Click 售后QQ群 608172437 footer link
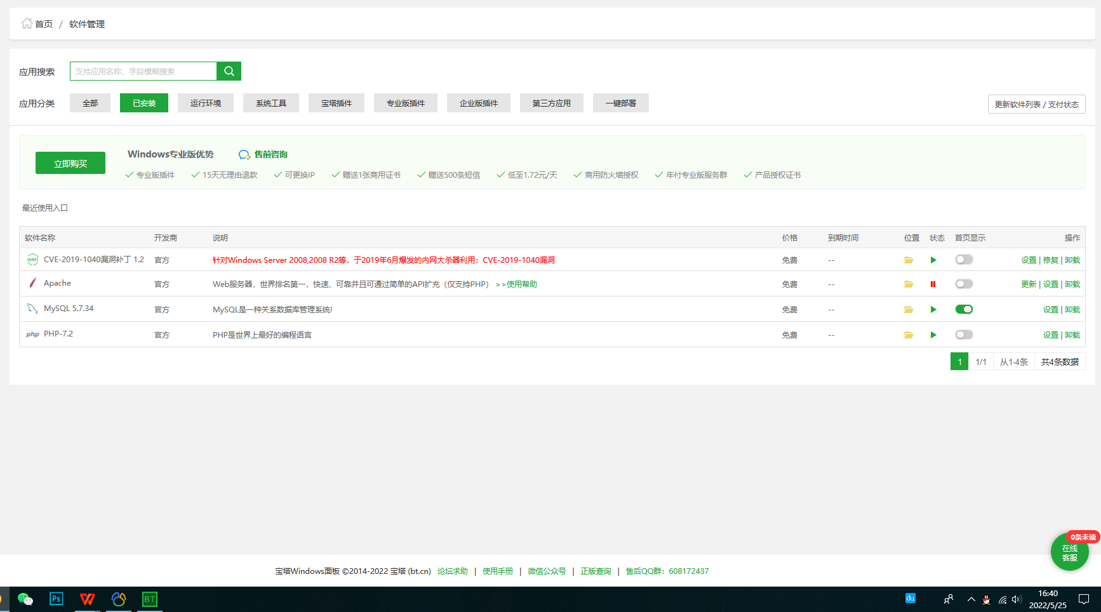This screenshot has width=1101, height=612. pyautogui.click(x=667, y=571)
